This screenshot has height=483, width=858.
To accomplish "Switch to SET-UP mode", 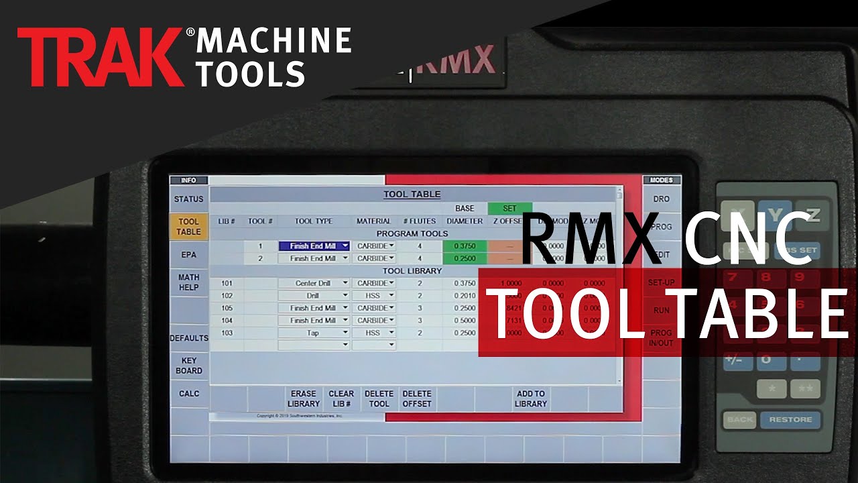I will coord(661,282).
